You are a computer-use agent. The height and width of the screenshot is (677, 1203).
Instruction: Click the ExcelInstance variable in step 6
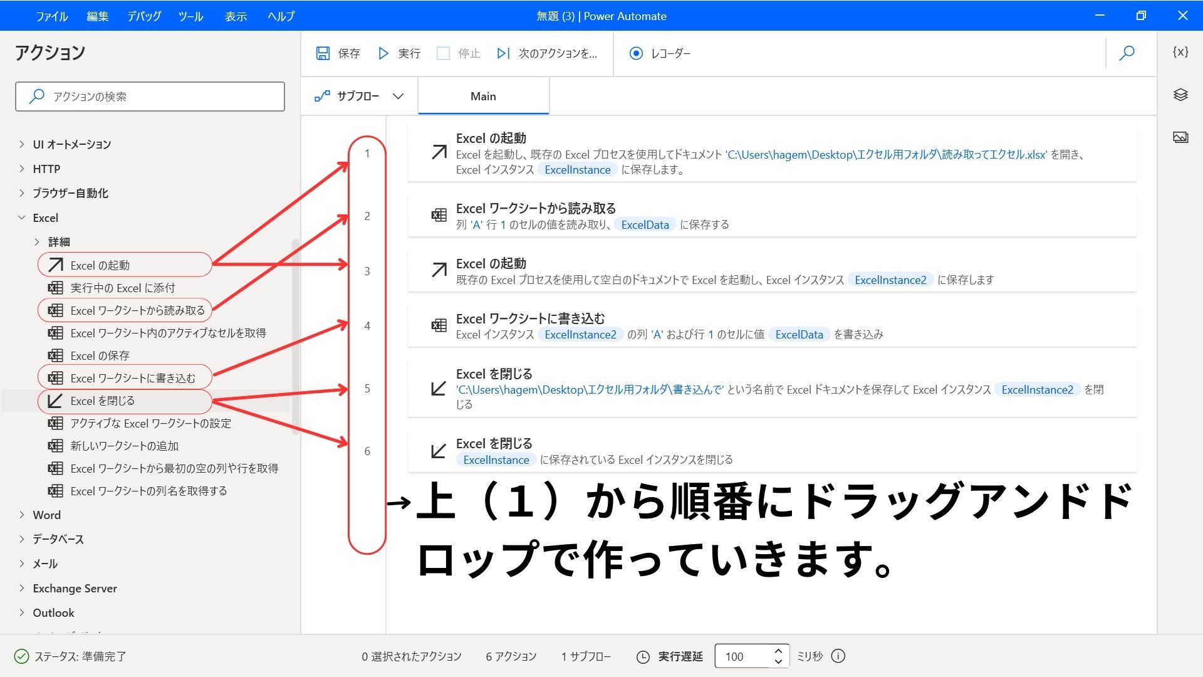pos(496,459)
